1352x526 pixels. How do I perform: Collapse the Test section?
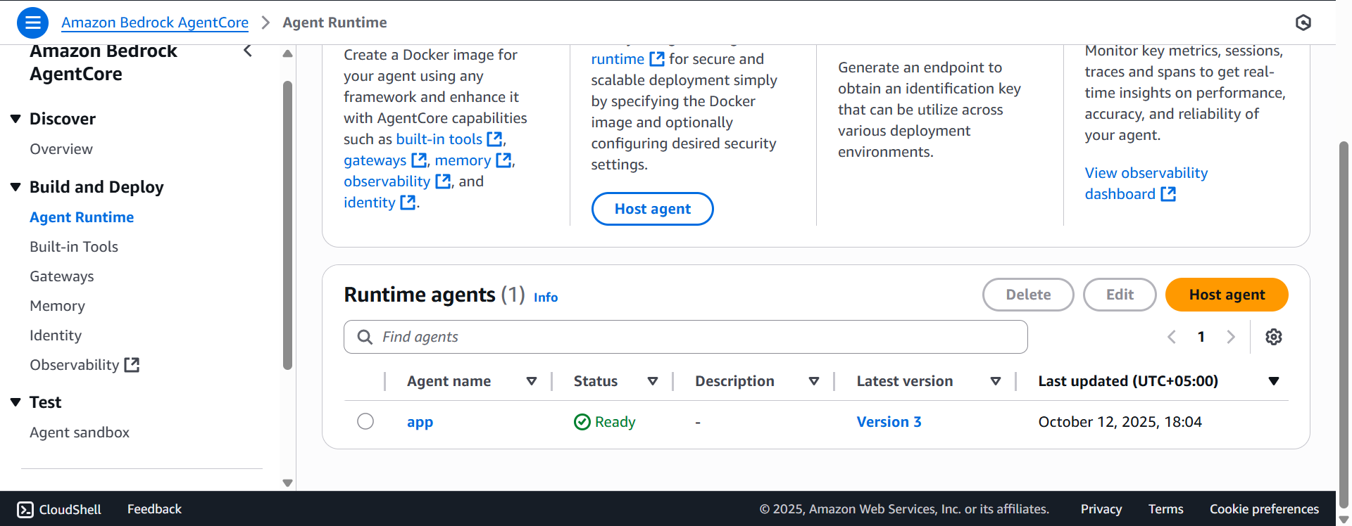[15, 402]
